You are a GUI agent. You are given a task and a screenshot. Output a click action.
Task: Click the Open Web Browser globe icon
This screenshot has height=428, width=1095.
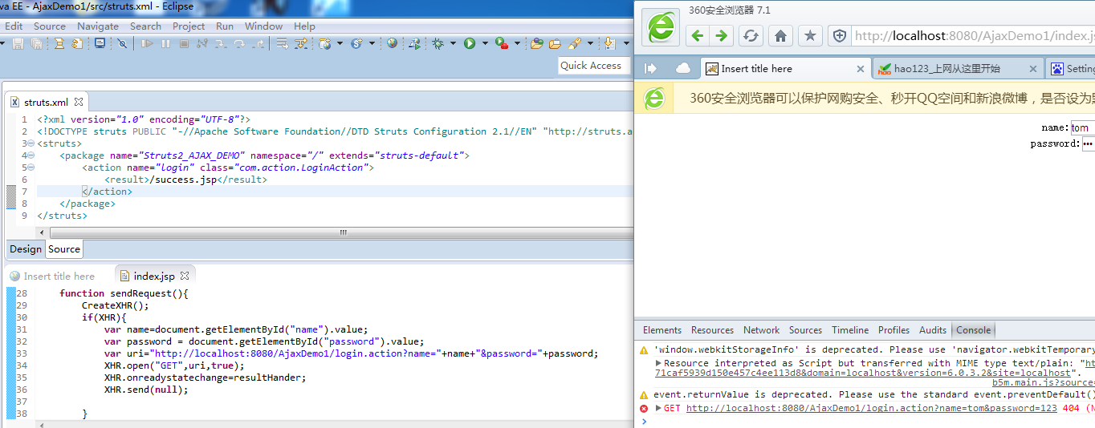pyautogui.click(x=392, y=43)
